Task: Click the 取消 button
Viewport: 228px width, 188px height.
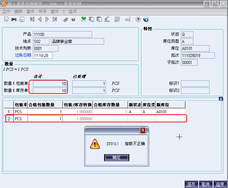Action: click(x=206, y=184)
